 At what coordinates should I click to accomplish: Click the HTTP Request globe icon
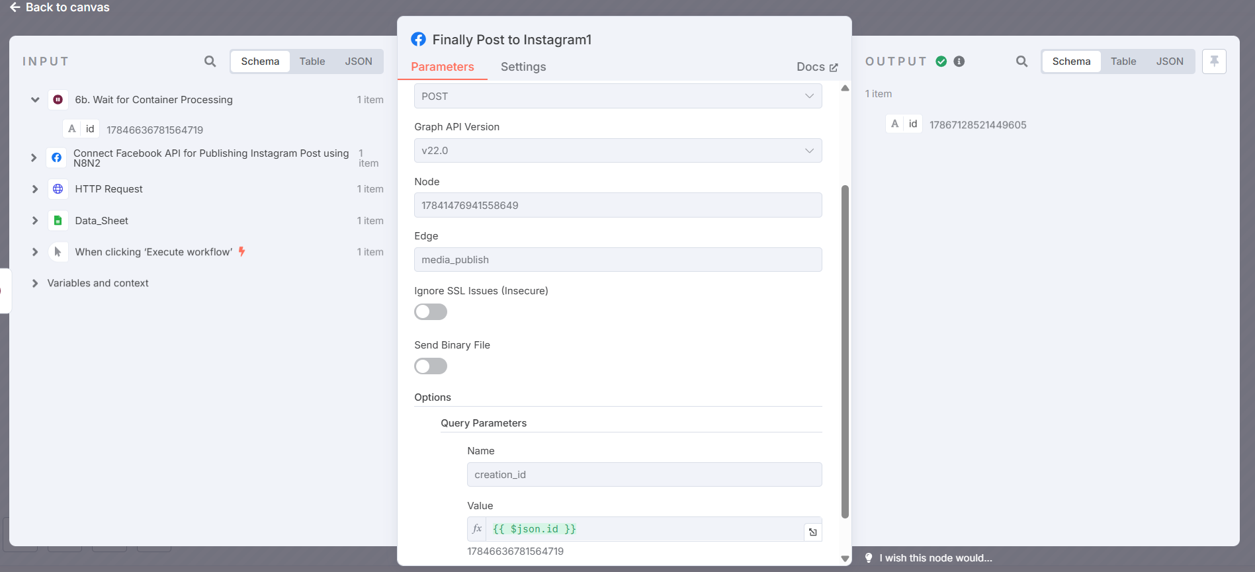58,189
